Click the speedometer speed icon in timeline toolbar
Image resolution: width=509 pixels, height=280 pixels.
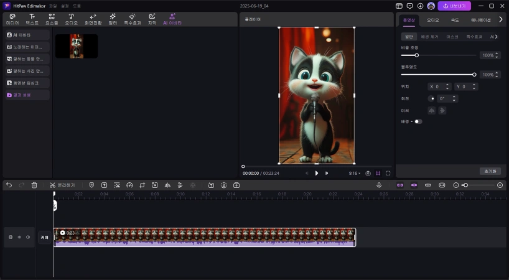click(129, 185)
